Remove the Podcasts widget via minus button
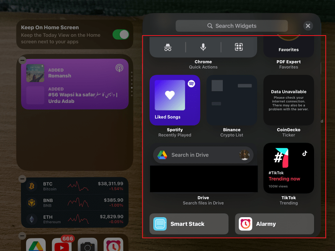Image resolution: width=335 pixels, height=251 pixels. pos(23,60)
